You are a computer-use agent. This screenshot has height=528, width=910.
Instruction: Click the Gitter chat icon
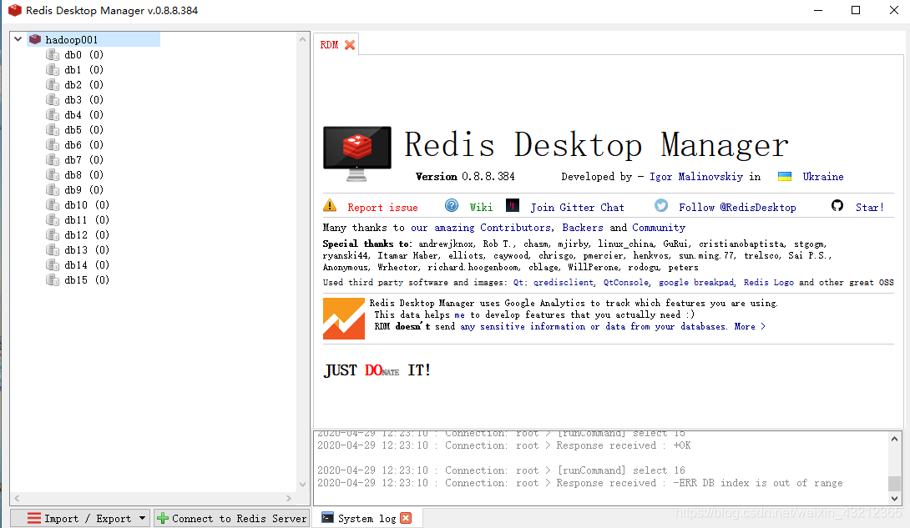click(513, 205)
